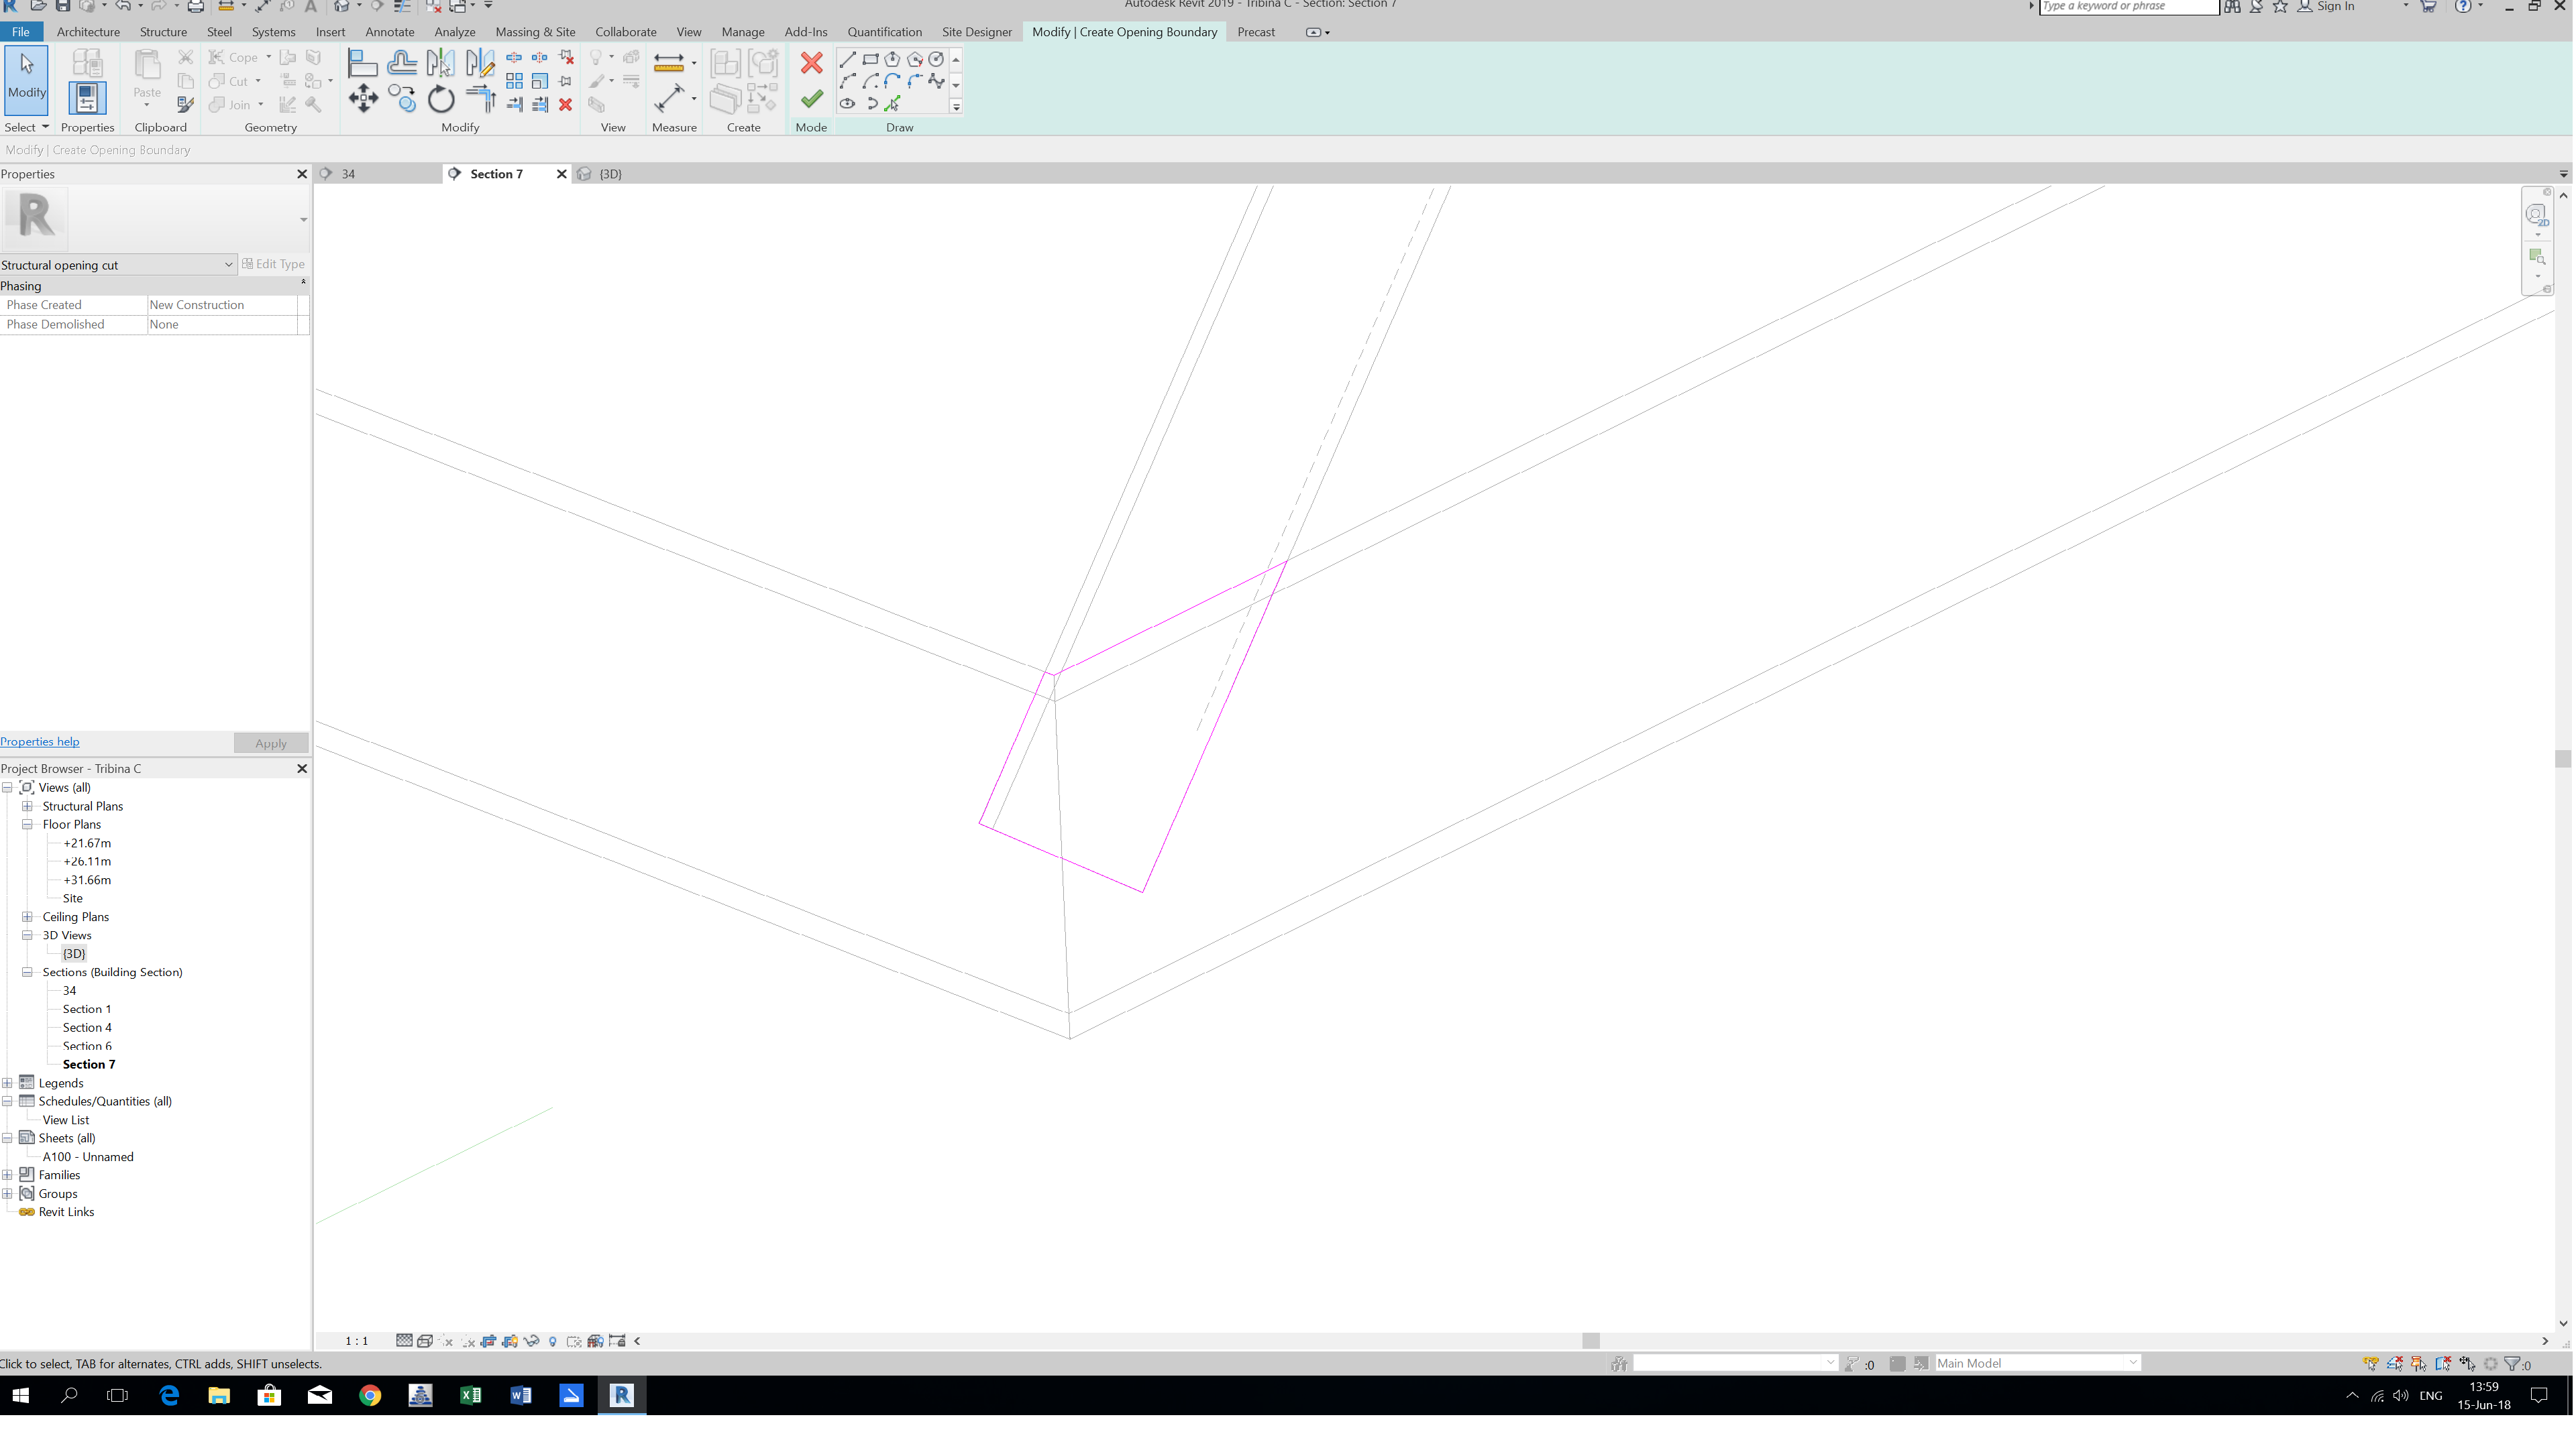Click the red Delete icon in Modify panel

coord(565,105)
